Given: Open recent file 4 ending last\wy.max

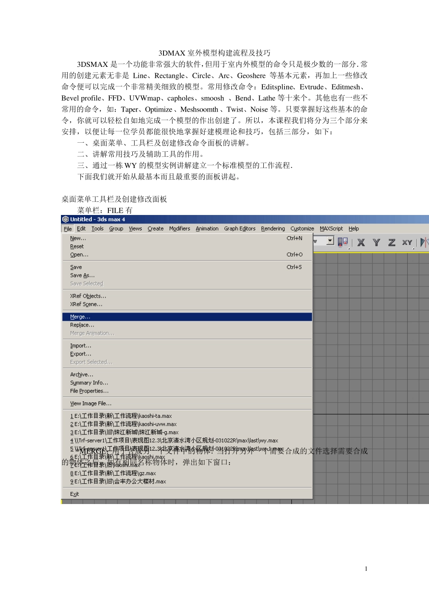Looking at the screenshot, I should pos(187,440).
